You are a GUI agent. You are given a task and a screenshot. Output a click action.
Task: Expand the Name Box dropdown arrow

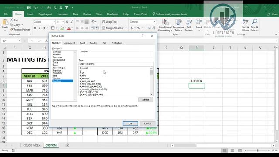click(20, 41)
